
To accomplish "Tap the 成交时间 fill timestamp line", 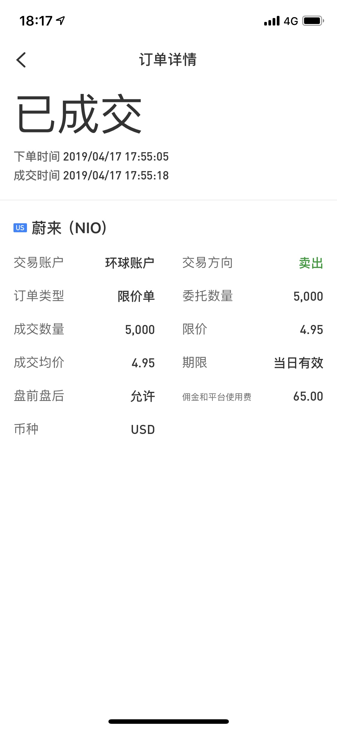I will [91, 176].
